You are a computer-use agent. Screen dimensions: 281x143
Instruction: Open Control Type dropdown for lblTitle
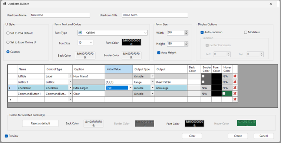click(70, 76)
